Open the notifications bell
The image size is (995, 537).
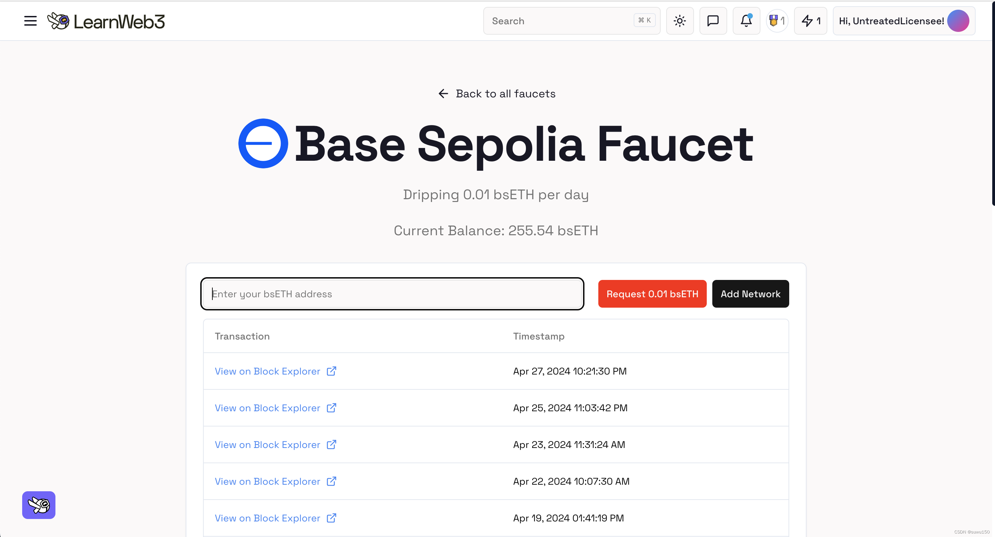(x=746, y=21)
